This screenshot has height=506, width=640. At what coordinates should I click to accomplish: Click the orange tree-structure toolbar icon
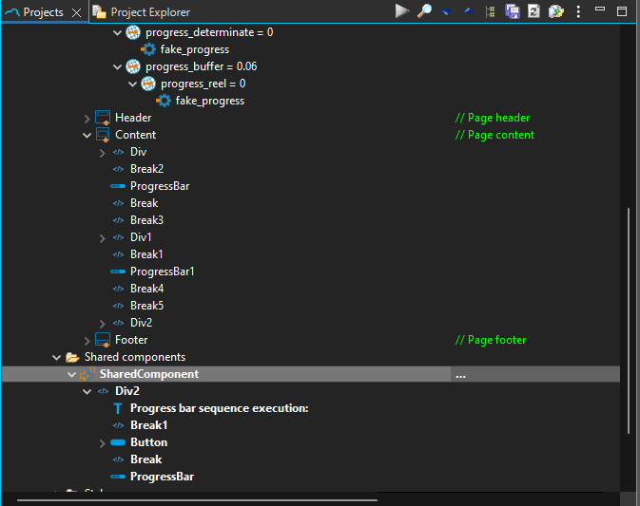click(x=490, y=11)
